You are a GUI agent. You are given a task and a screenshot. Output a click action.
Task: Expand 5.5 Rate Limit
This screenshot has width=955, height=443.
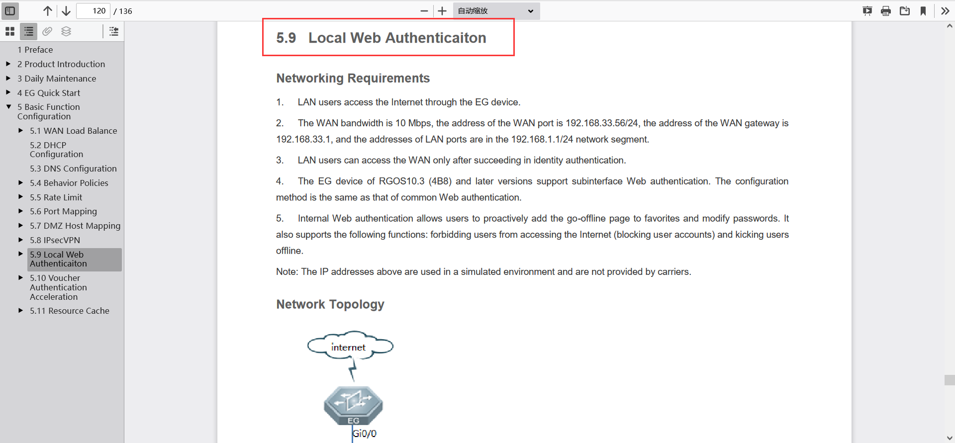20,197
